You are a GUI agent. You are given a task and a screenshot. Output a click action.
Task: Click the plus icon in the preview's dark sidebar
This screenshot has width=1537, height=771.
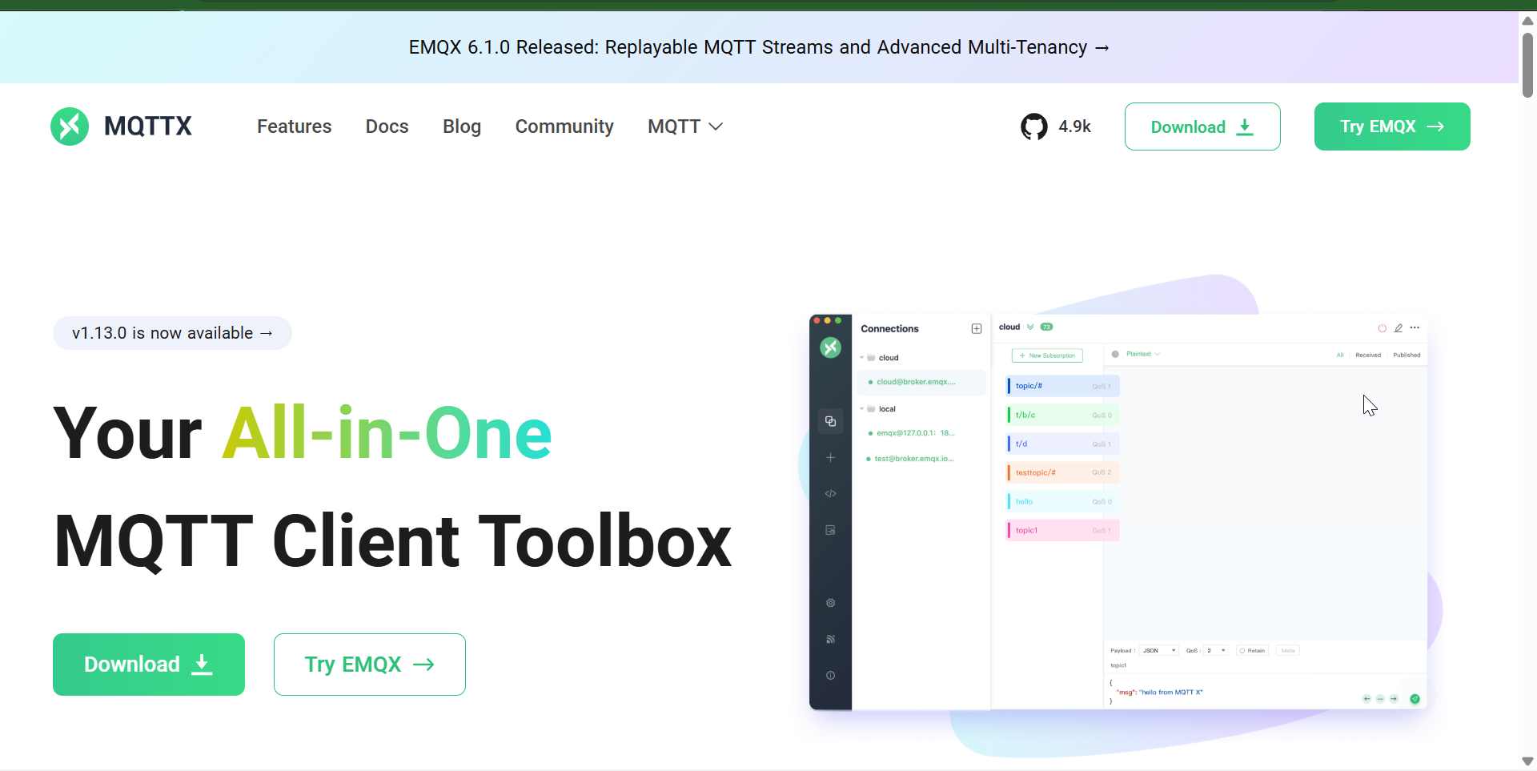click(x=830, y=457)
